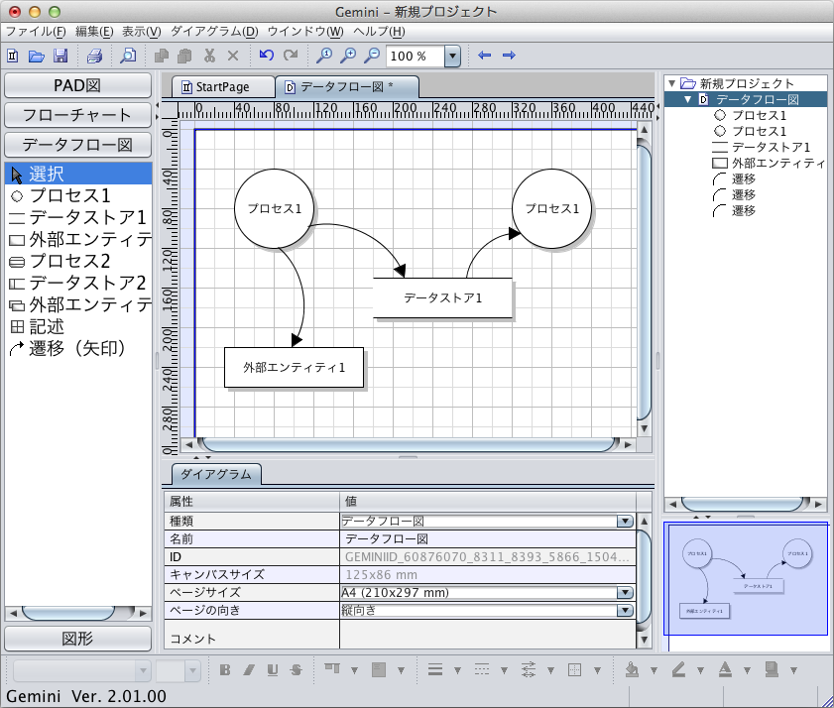
Task: Pick the プロセス2 shape tool
Action: tap(78, 261)
